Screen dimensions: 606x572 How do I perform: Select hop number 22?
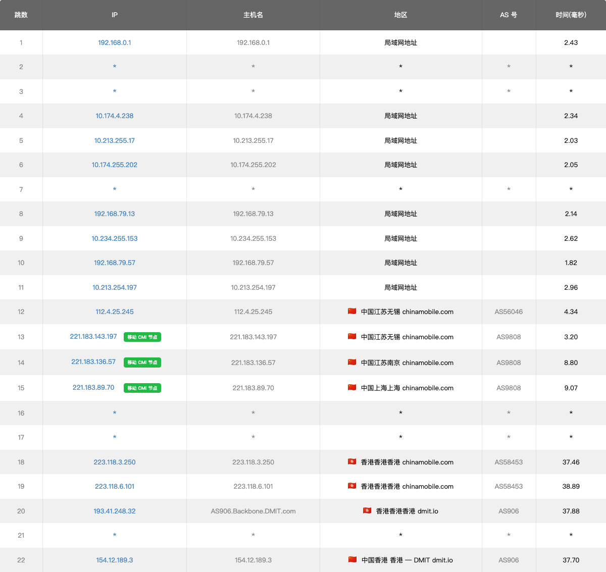pyautogui.click(x=21, y=560)
